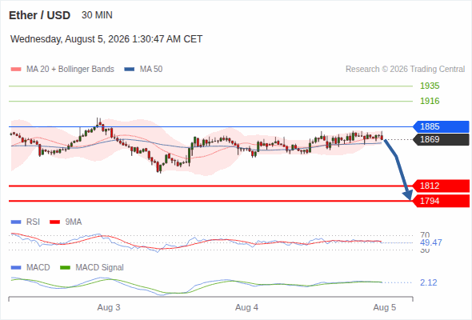Screen dimensions: 472x320
Task: Click the Research Trading Central credit text
Action: pos(405,70)
